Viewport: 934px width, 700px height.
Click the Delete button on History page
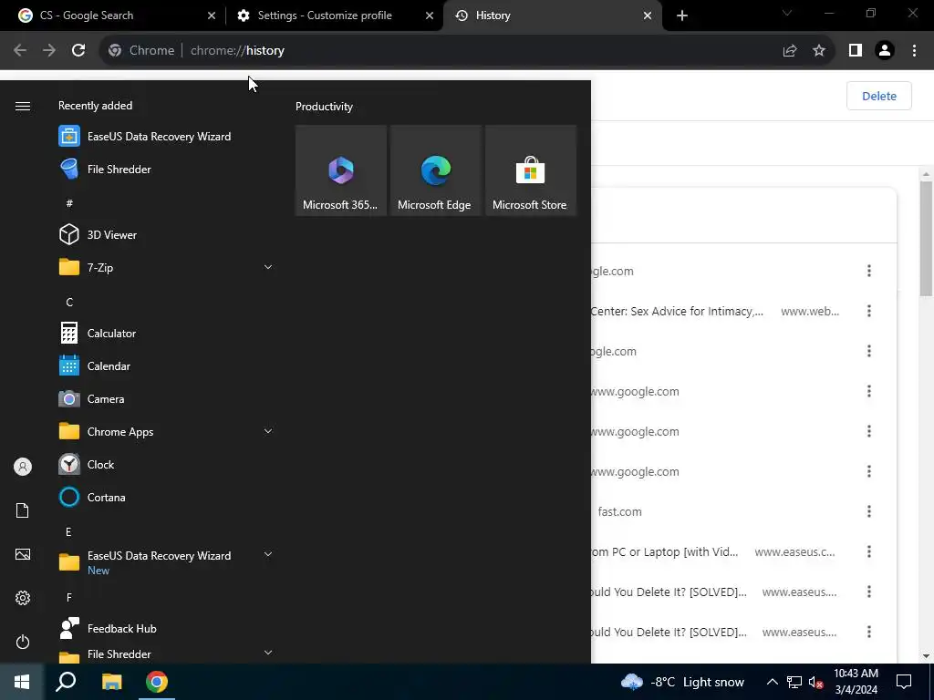pos(878,96)
